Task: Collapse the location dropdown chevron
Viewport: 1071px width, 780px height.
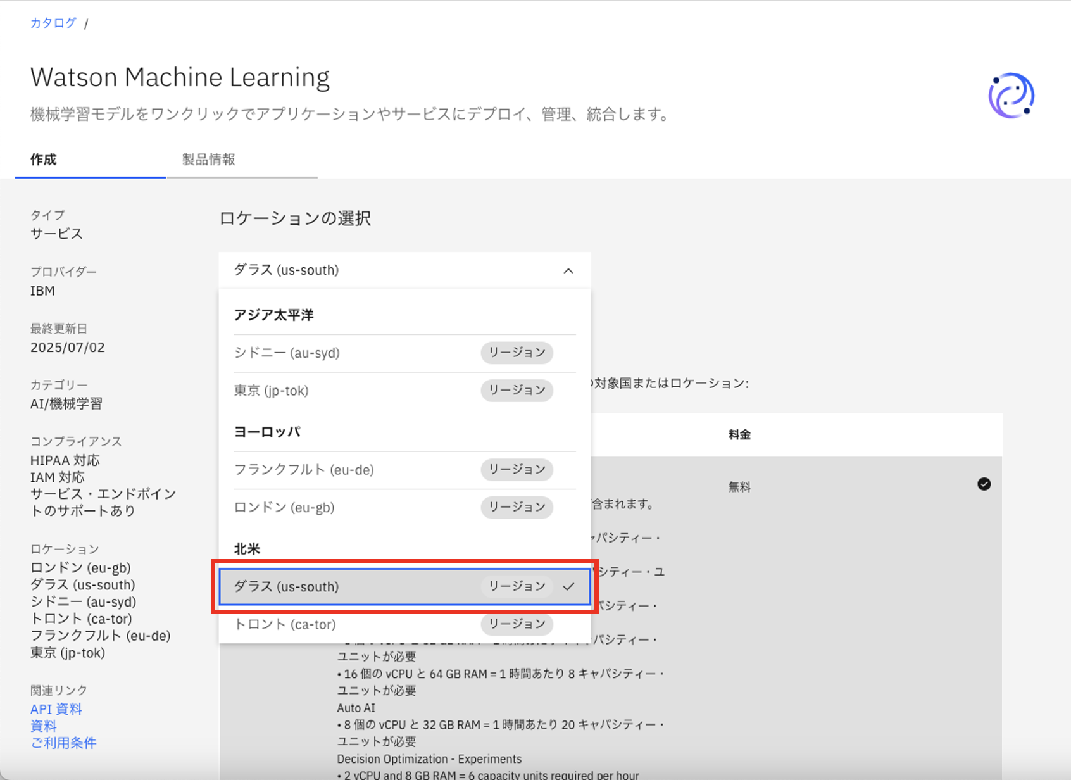Action: tap(568, 271)
